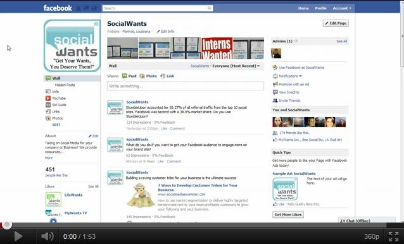Viewport: 404px width, 244px height.
Task: Click Edit Info with pencil icon
Action: 165,32
